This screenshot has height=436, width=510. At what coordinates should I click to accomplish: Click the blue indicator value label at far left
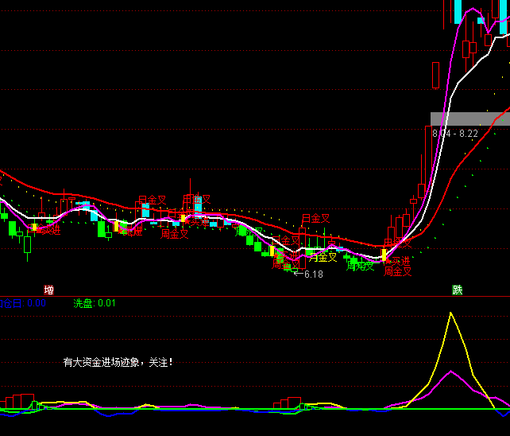pos(24,303)
